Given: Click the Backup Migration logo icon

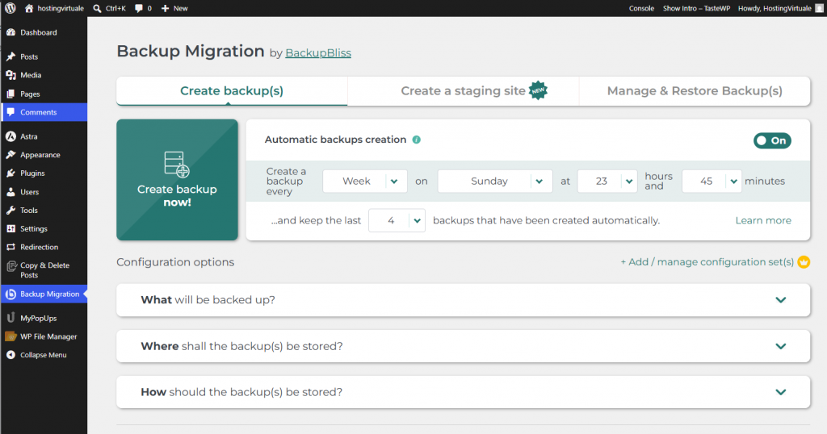Looking at the screenshot, I should [x=11, y=294].
